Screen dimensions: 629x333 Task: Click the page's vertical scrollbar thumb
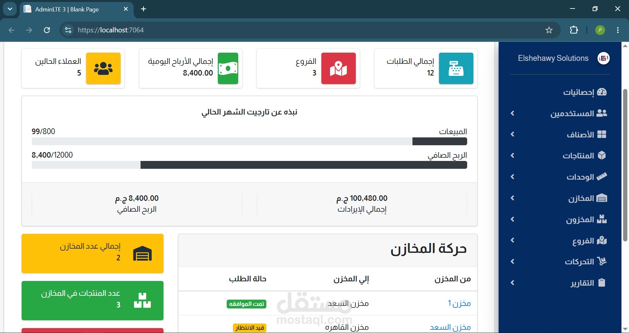625,165
